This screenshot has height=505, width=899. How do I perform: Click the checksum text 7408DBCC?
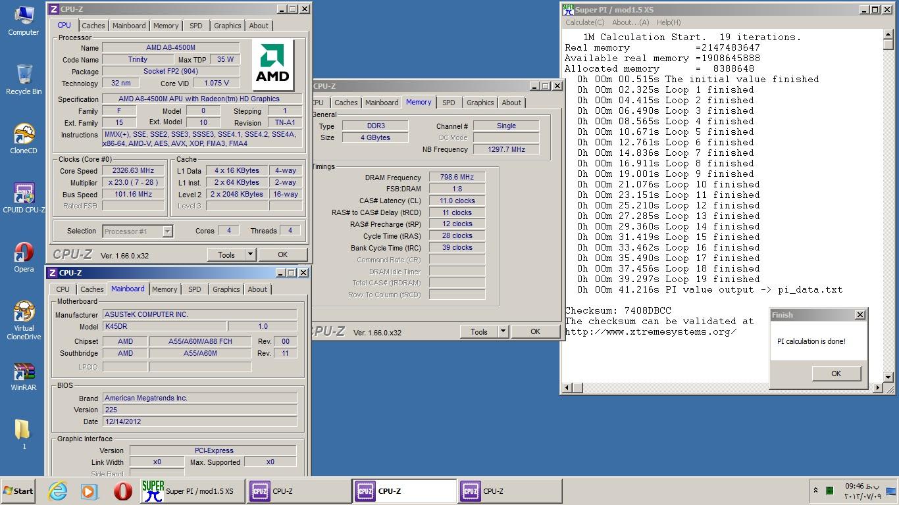coord(648,310)
